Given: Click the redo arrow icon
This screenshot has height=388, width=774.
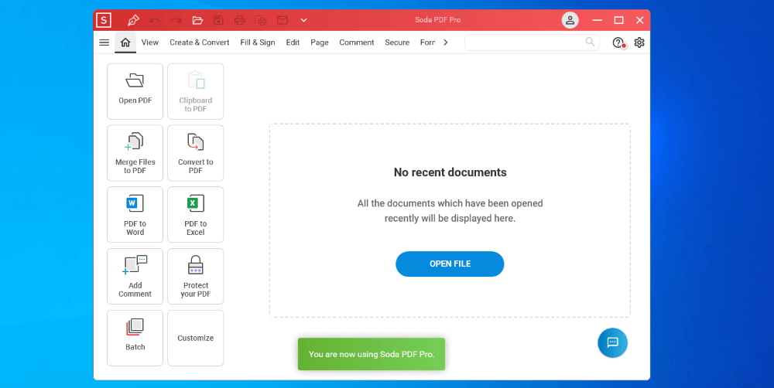Looking at the screenshot, I should tap(176, 20).
